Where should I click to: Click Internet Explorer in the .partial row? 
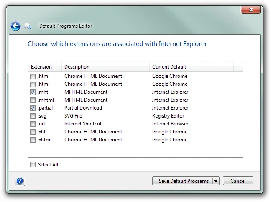coord(170,108)
